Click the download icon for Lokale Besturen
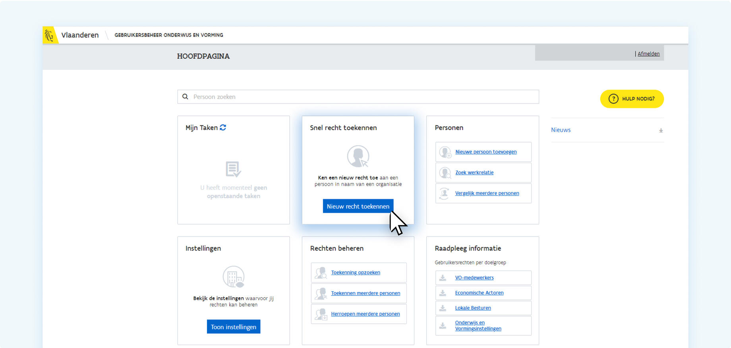Screen dimensions: 731x348 (x=443, y=308)
